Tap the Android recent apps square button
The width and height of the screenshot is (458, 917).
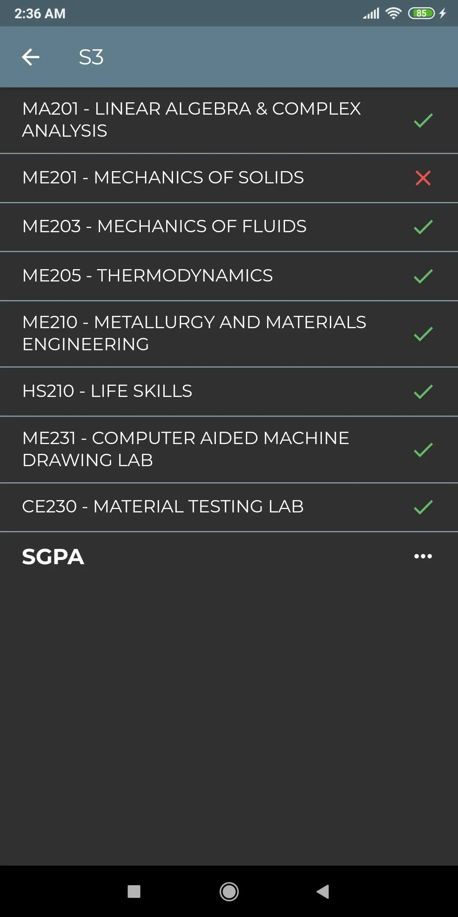pos(134,892)
